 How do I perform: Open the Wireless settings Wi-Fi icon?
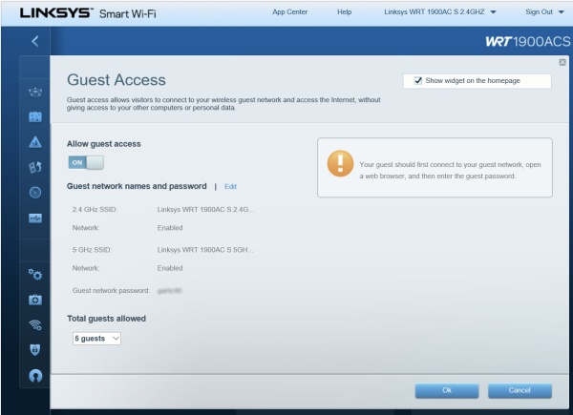tap(35, 325)
